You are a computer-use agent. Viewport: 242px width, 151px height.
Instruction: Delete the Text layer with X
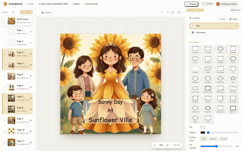click(x=236, y=26)
